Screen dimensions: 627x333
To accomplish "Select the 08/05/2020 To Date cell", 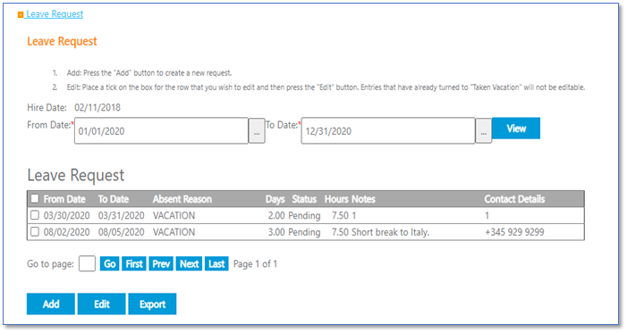I will [x=121, y=232].
